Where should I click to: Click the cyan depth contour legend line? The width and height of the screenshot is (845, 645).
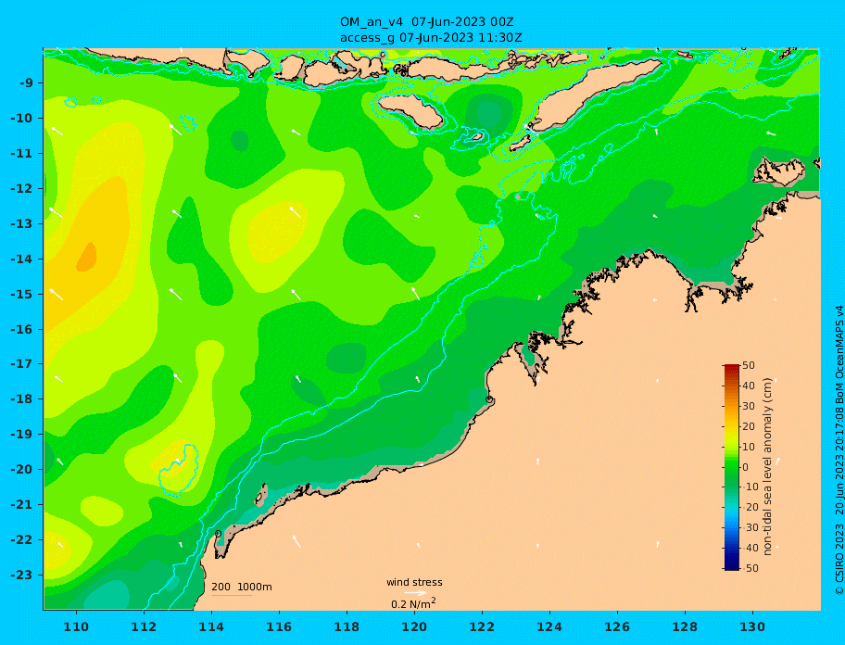pos(232,595)
